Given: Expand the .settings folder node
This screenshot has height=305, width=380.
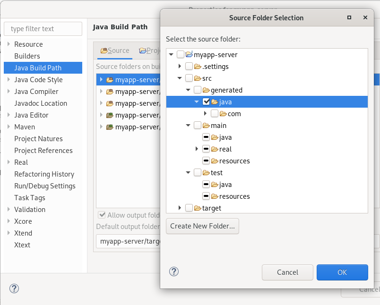Looking at the screenshot, I should click(x=180, y=66).
